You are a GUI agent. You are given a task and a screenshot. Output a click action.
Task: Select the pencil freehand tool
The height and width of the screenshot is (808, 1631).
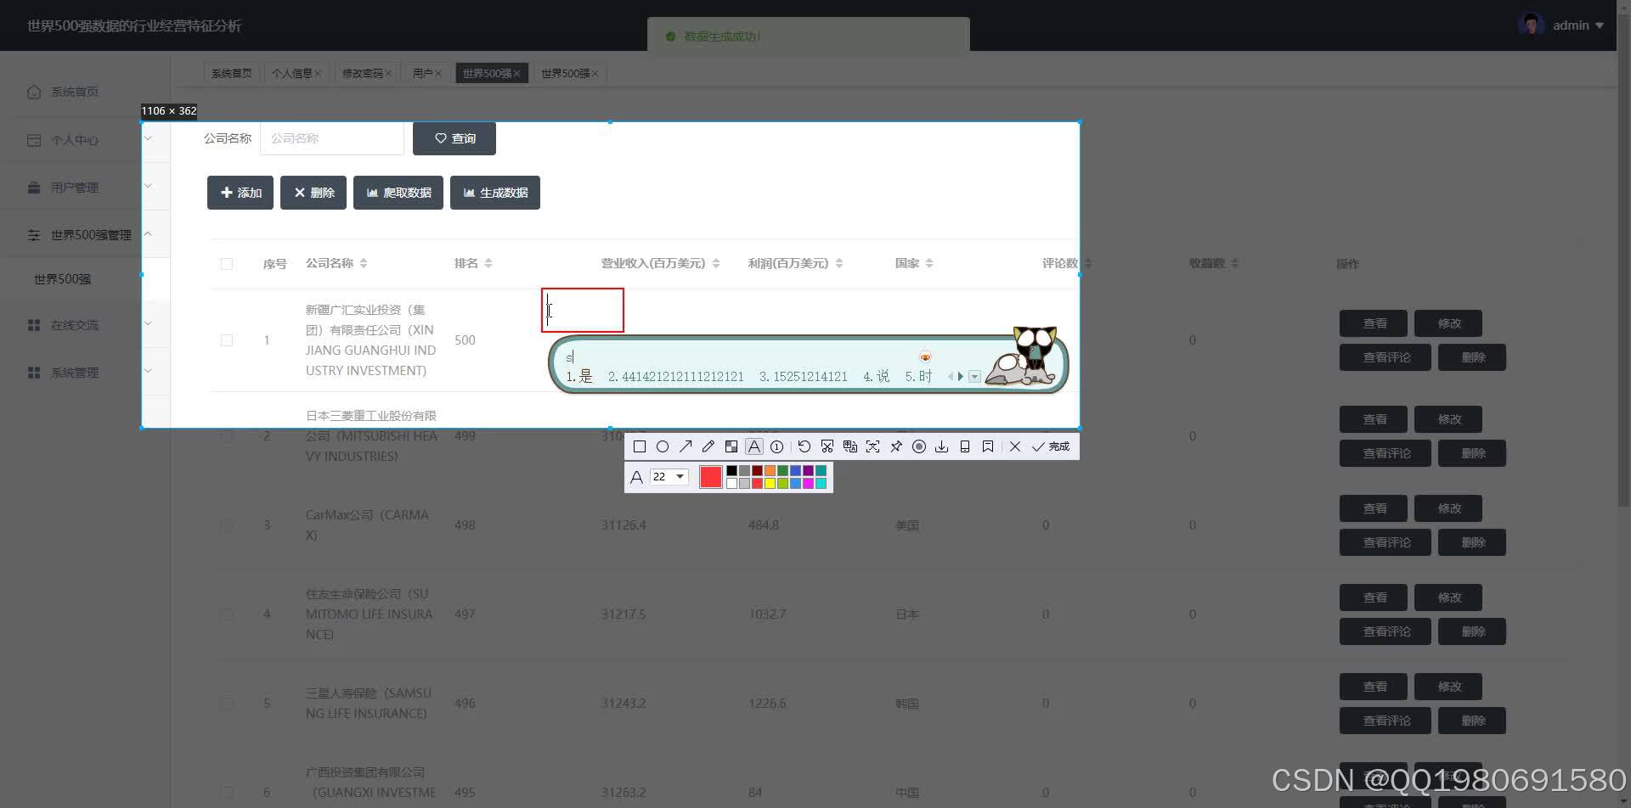coord(708,446)
